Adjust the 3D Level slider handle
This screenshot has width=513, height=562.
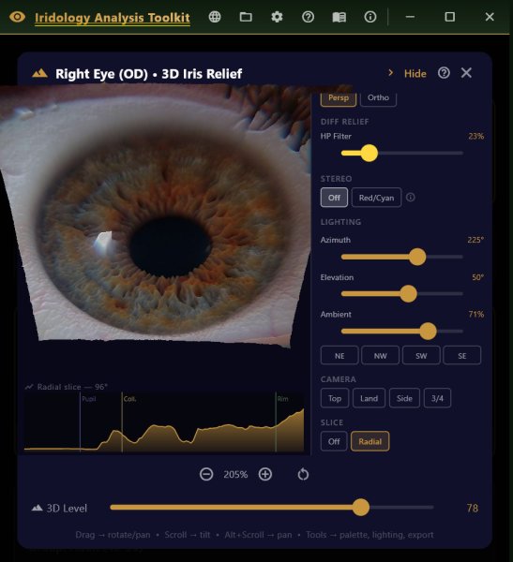tap(361, 508)
